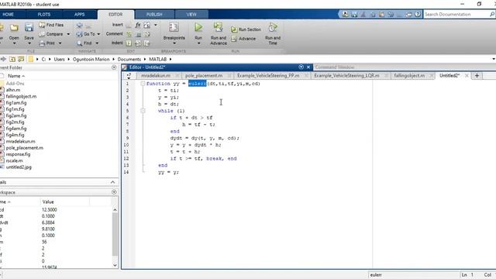Screen dimensions: 496x279
Task: Click the search magnifier in documentation box
Action: pyautogui.click(x=492, y=14)
